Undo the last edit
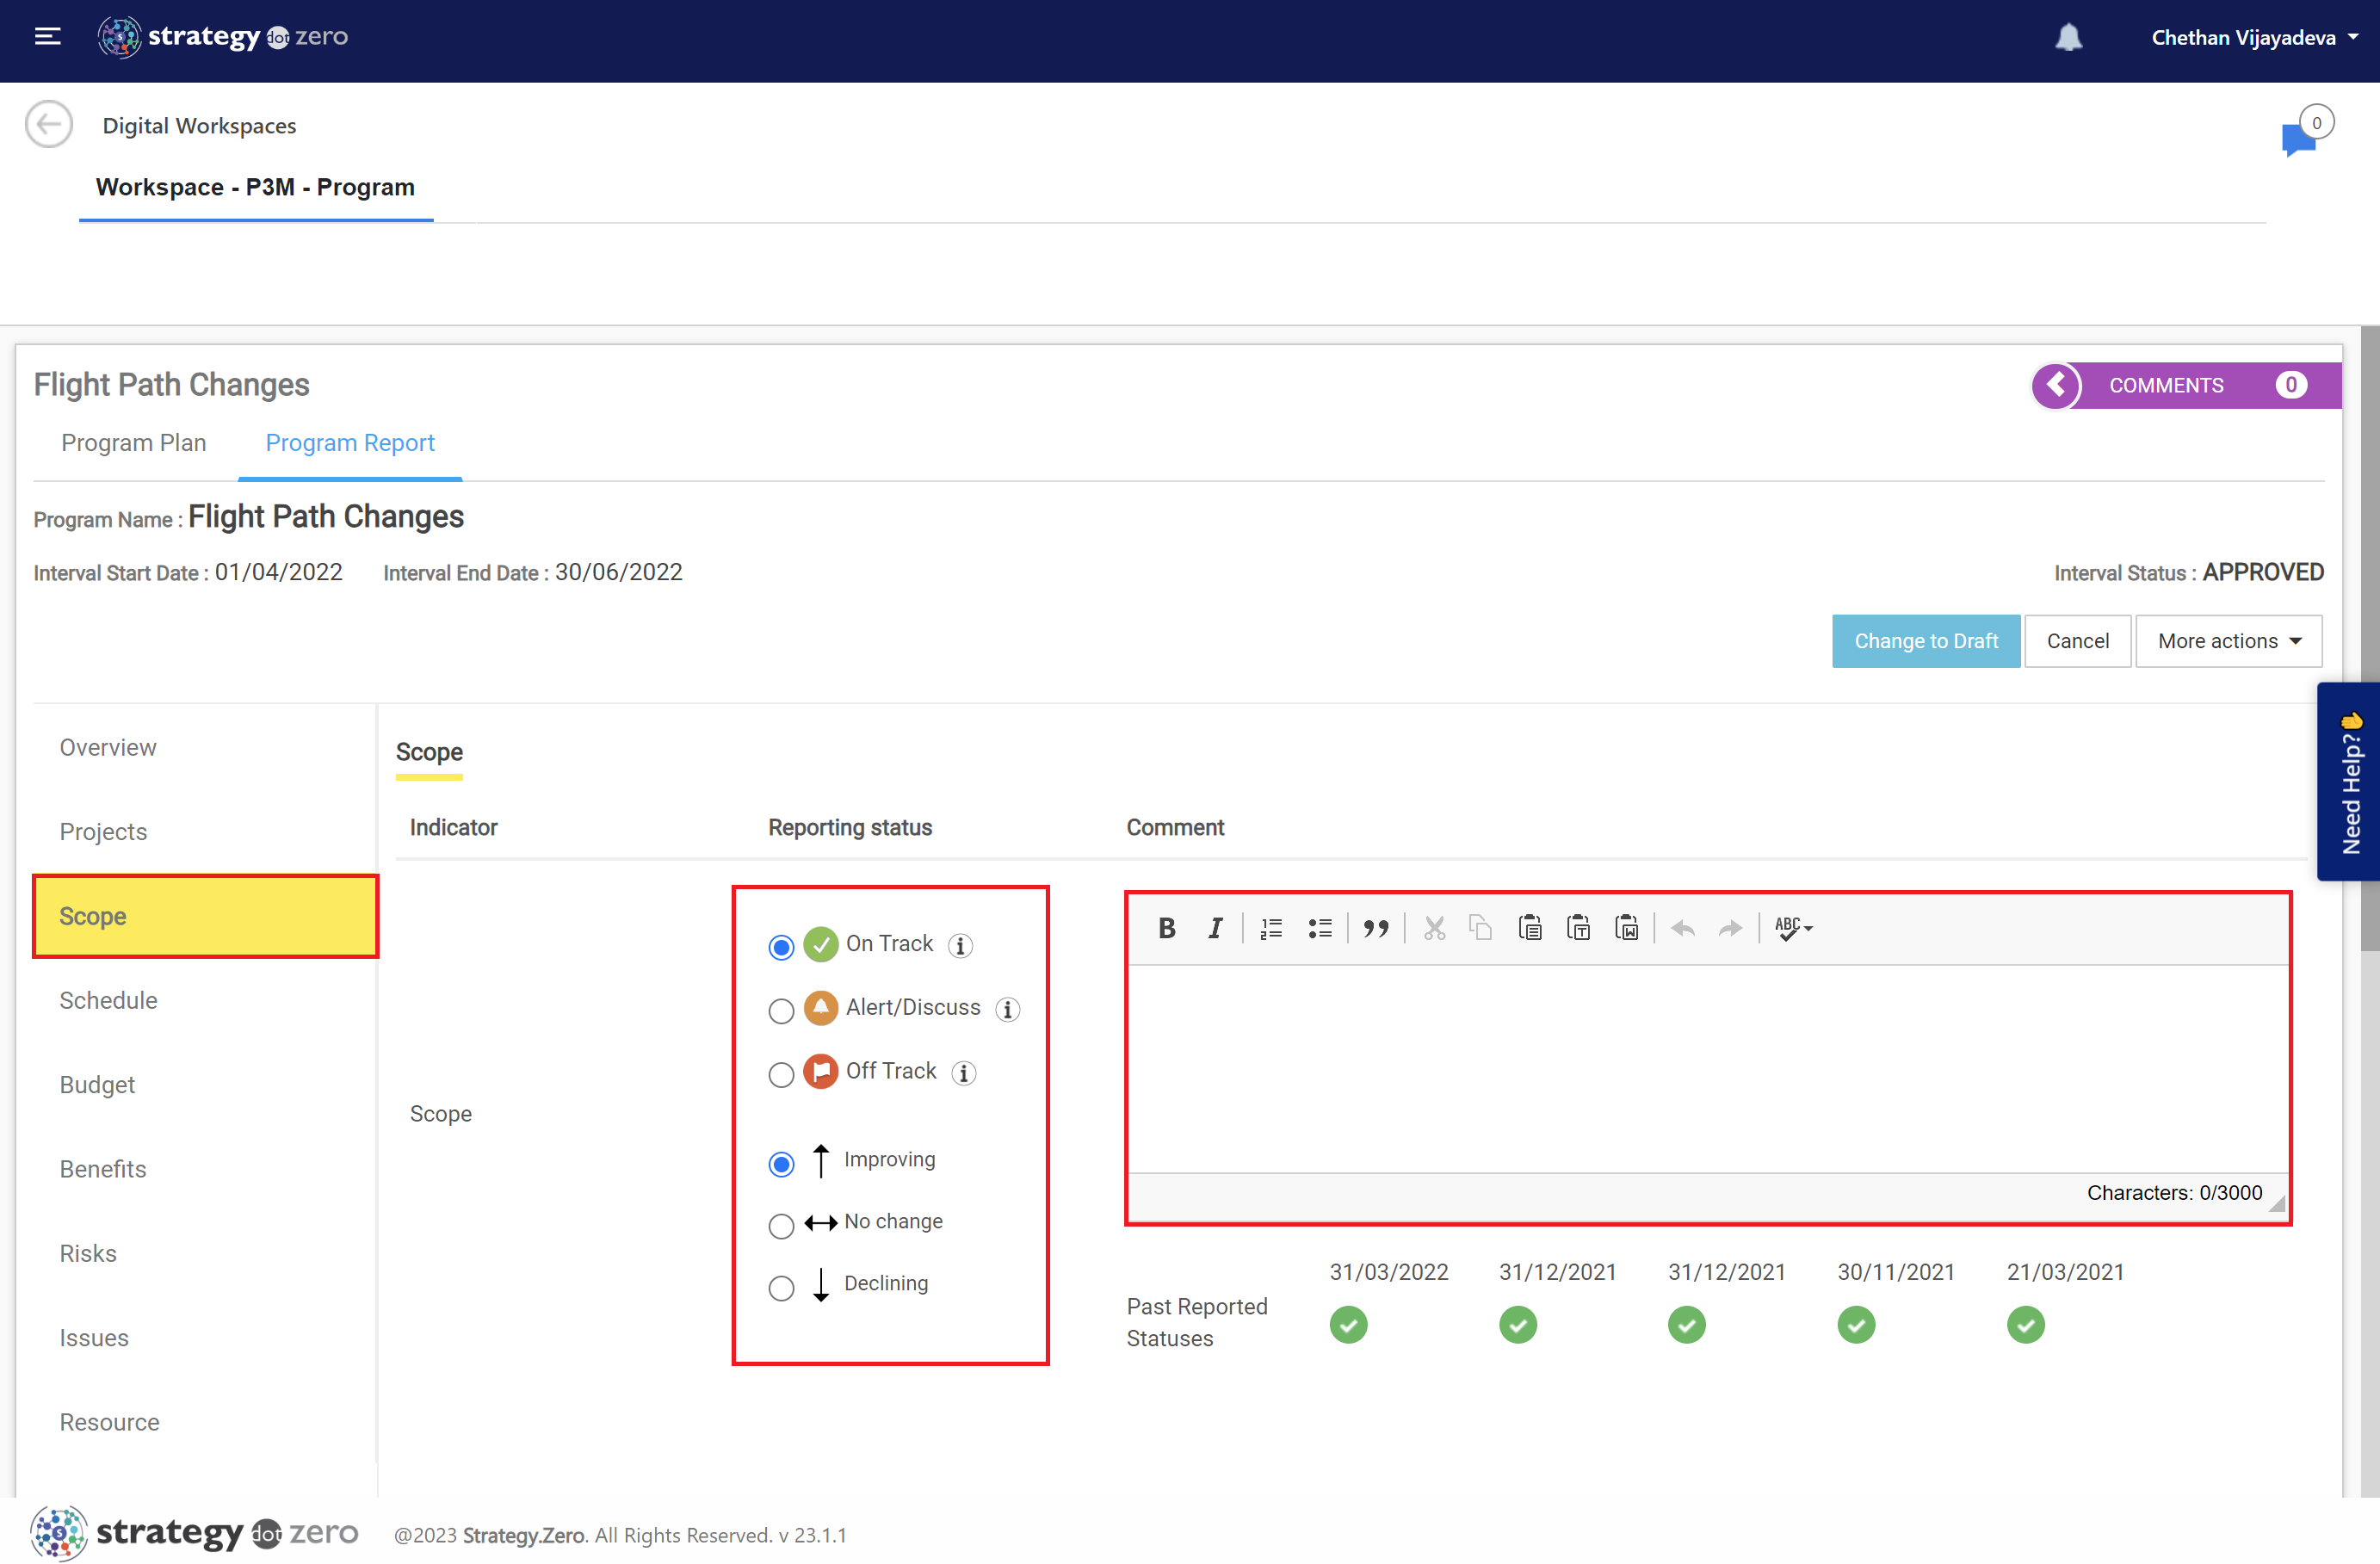The image size is (2380, 1564). [1683, 928]
